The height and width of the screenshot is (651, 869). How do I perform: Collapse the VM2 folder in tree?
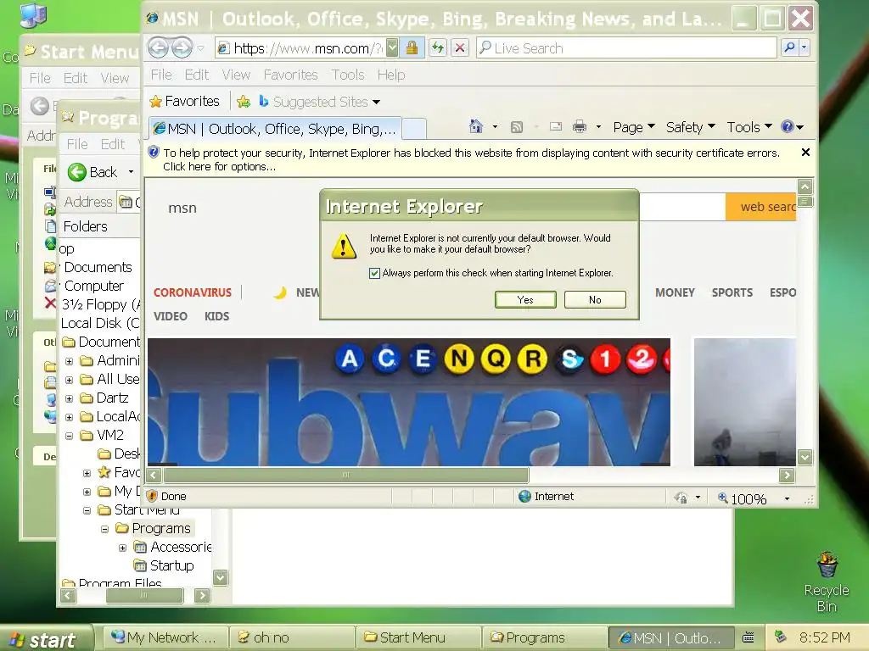tap(70, 436)
